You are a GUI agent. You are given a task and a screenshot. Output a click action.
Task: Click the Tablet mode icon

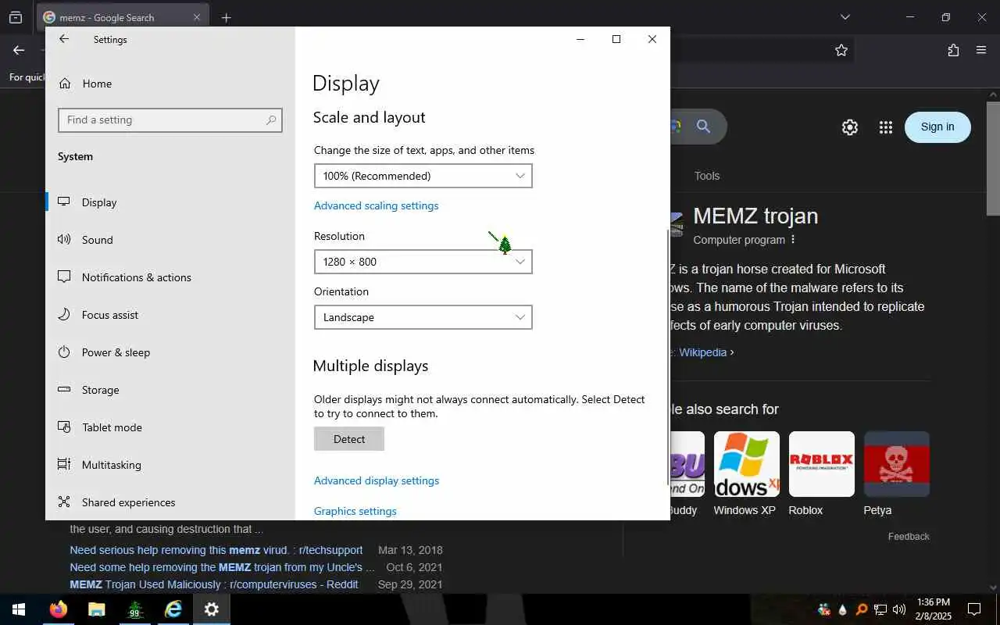(64, 427)
